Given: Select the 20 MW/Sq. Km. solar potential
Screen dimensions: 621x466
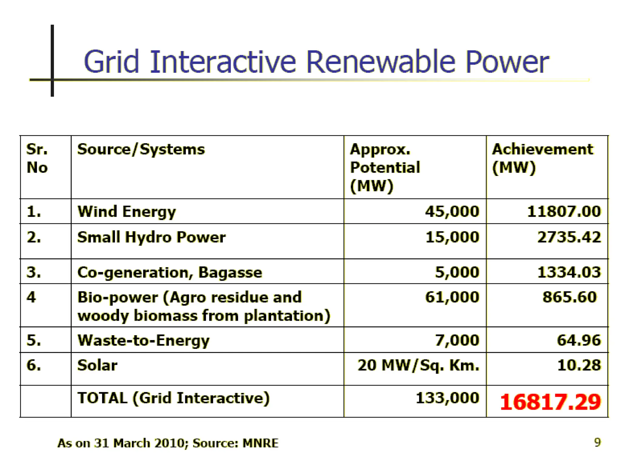Looking at the screenshot, I should click(418, 365).
